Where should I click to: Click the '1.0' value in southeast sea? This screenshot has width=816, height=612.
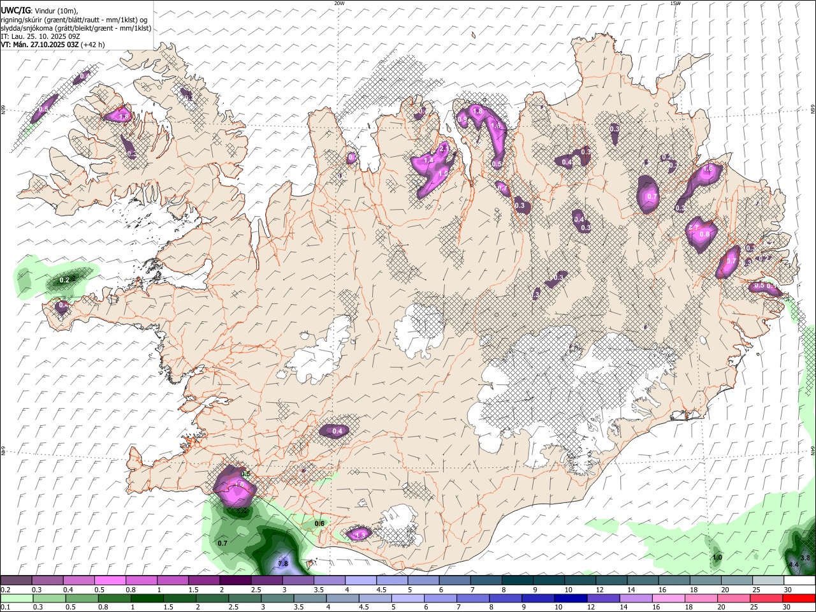(717, 558)
